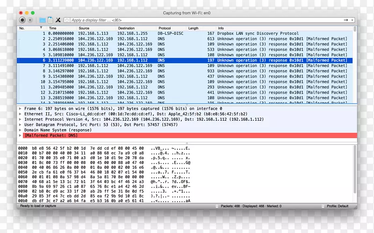Click the black X close capture icon
Viewport: 374px width, 233px height.
coord(58,20)
